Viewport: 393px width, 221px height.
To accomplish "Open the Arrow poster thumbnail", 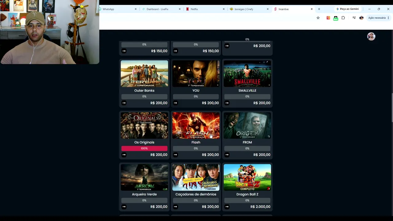I will [x=144, y=177].
